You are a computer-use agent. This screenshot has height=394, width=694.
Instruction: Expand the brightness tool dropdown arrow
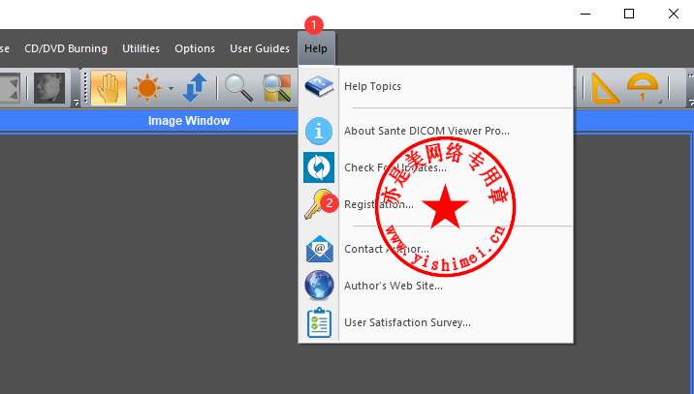(171, 88)
